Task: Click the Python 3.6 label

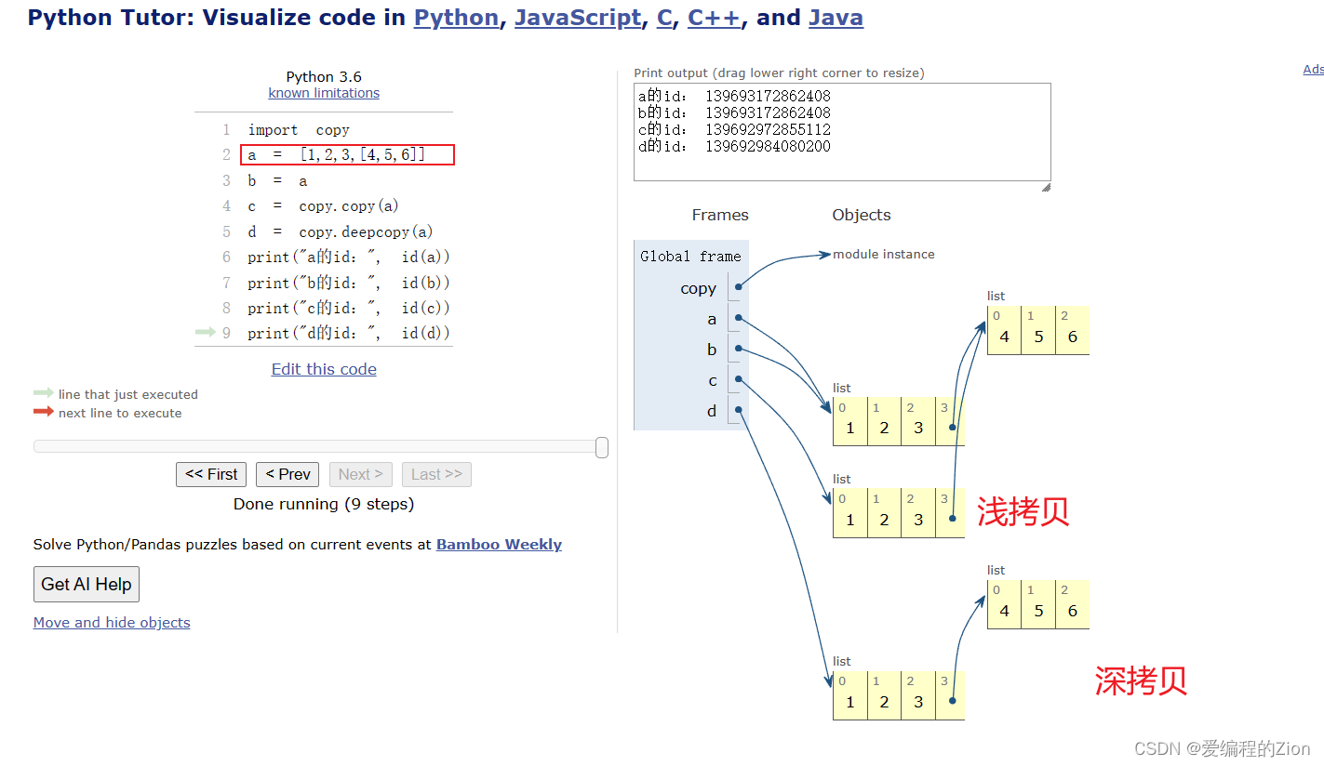Action: click(x=324, y=77)
